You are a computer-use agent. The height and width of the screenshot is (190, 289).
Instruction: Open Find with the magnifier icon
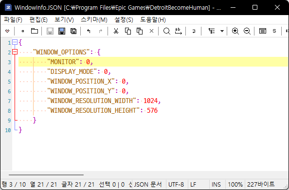[166, 31]
